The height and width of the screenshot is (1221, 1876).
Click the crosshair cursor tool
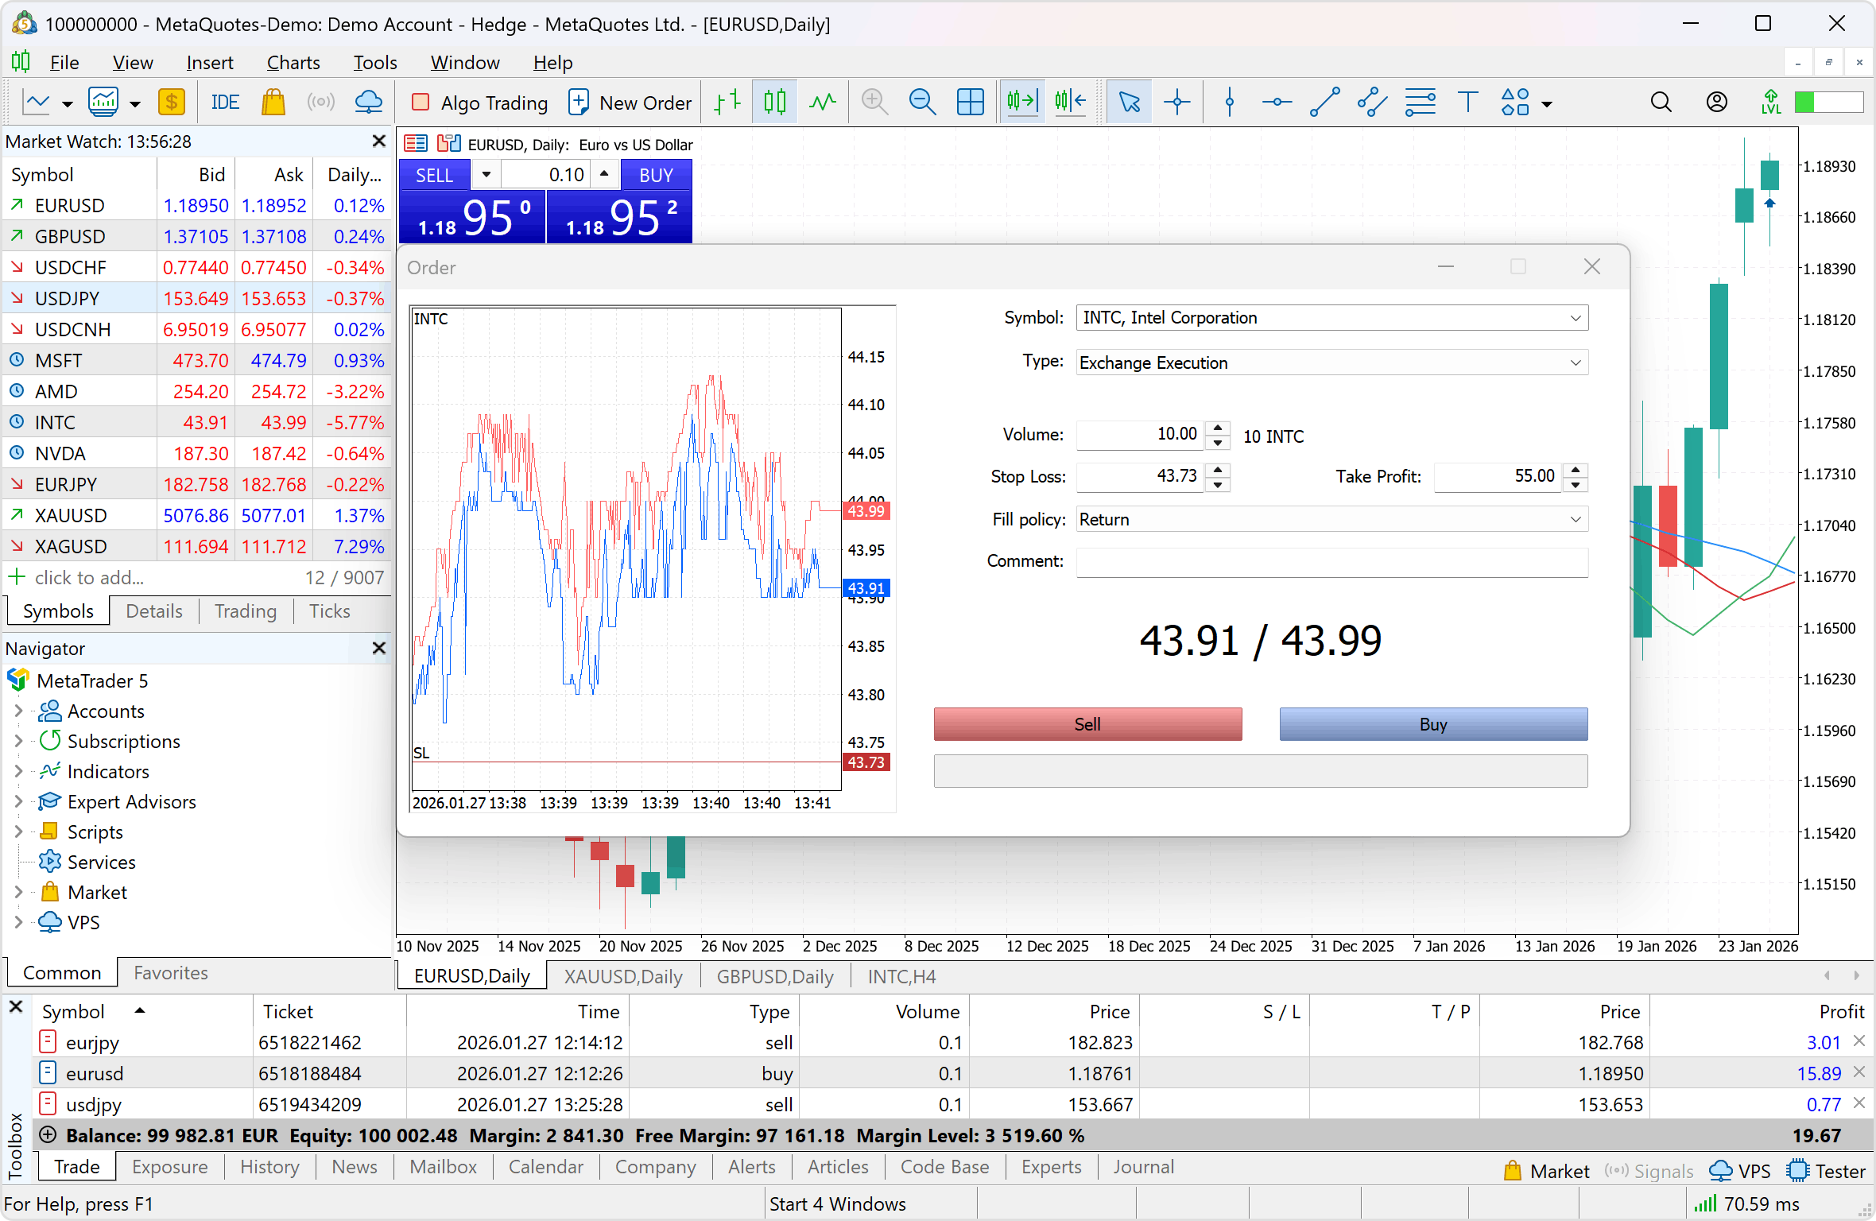tap(1176, 103)
